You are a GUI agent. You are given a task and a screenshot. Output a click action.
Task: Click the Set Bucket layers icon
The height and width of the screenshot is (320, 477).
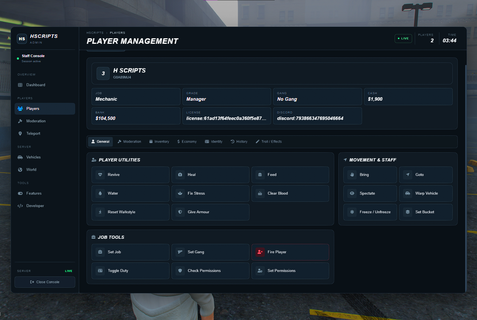click(x=408, y=212)
